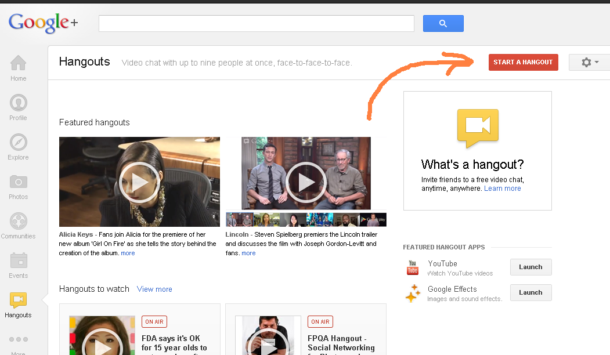Image resolution: width=610 pixels, height=355 pixels.
Task: Click the yellow hangout video camera icon
Action: pyautogui.click(x=478, y=128)
